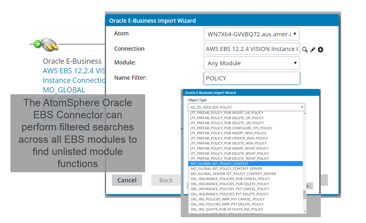
Task: Pick OKL_INS_QUOTE_PUB ACTIVATE_INS_POLICY option
Action: click(245, 209)
